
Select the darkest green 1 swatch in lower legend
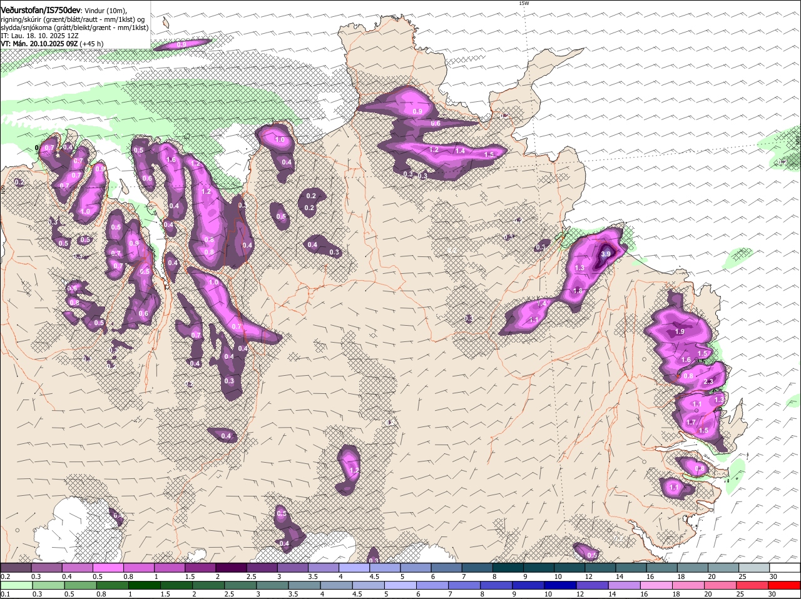(x=144, y=585)
